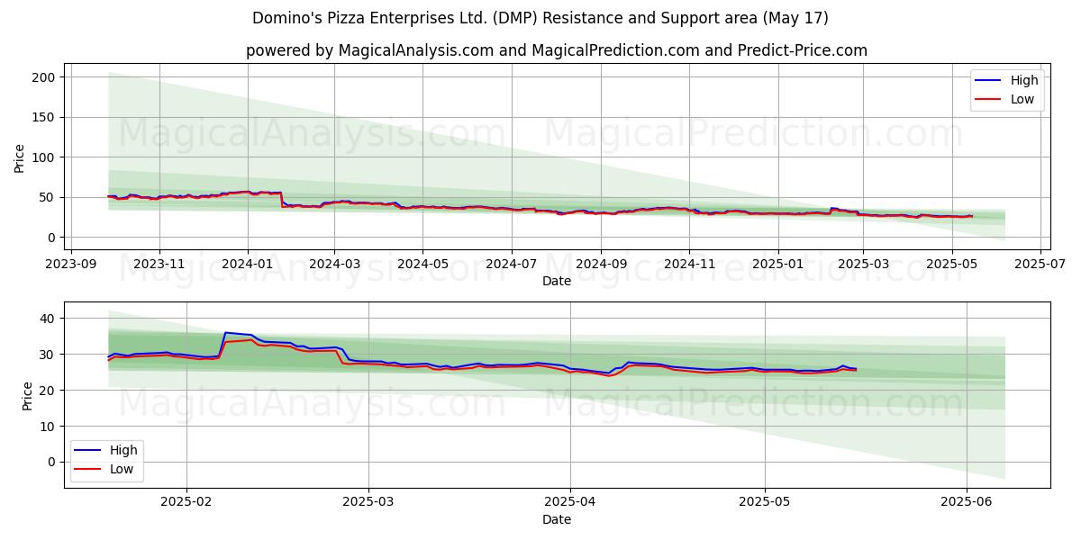Click the "2025-06" tick on bottom chart

point(967,501)
